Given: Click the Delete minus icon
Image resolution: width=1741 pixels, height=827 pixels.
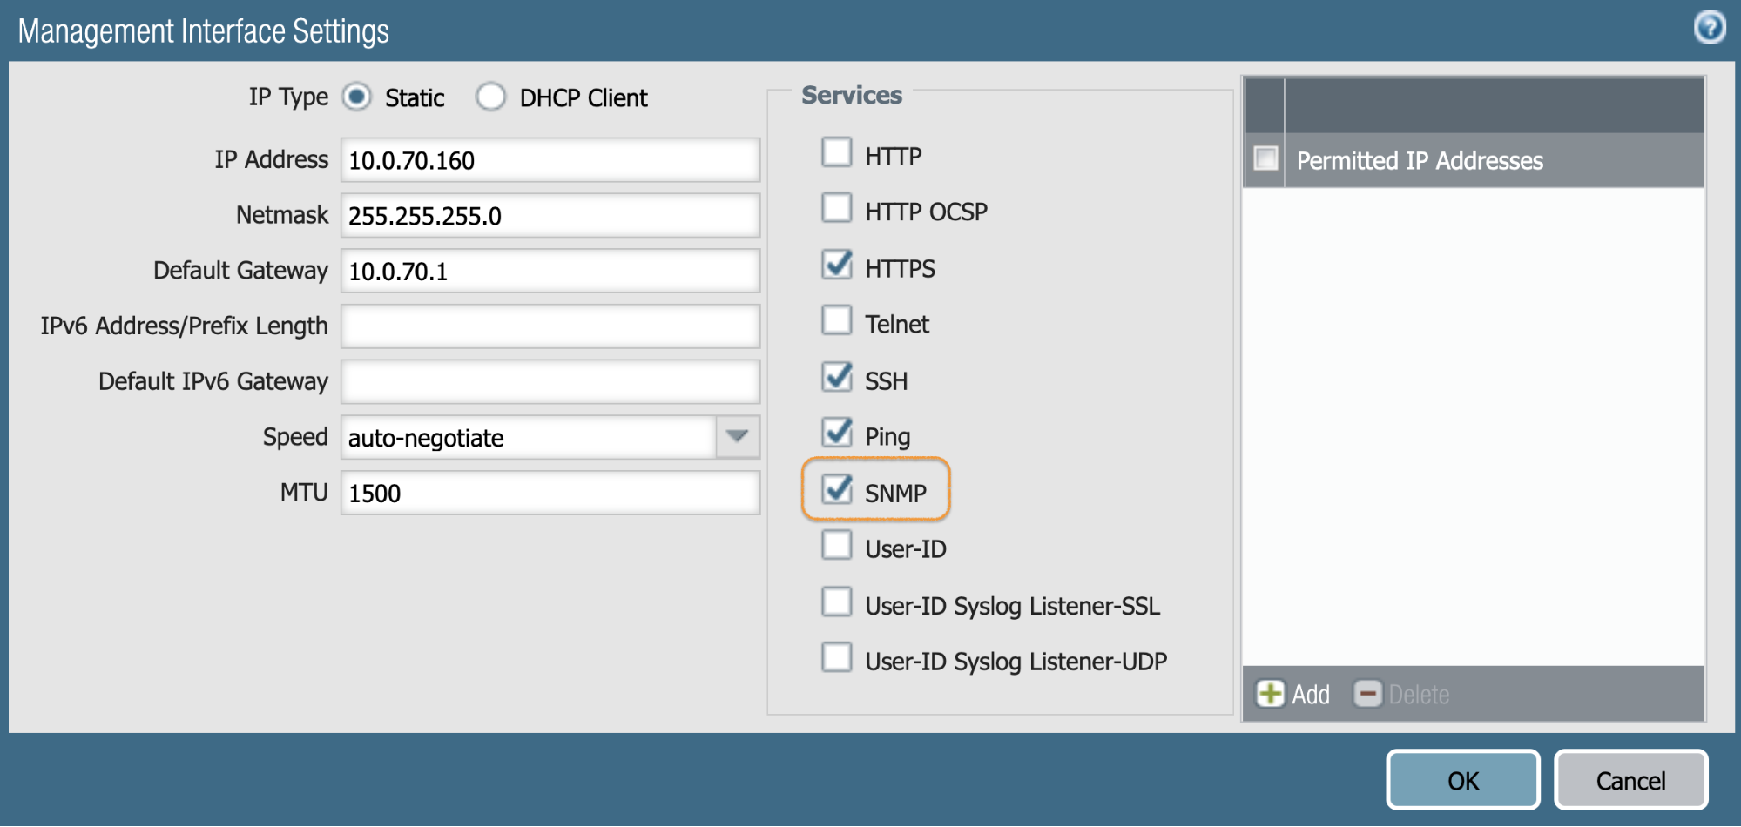Looking at the screenshot, I should pyautogui.click(x=1368, y=694).
